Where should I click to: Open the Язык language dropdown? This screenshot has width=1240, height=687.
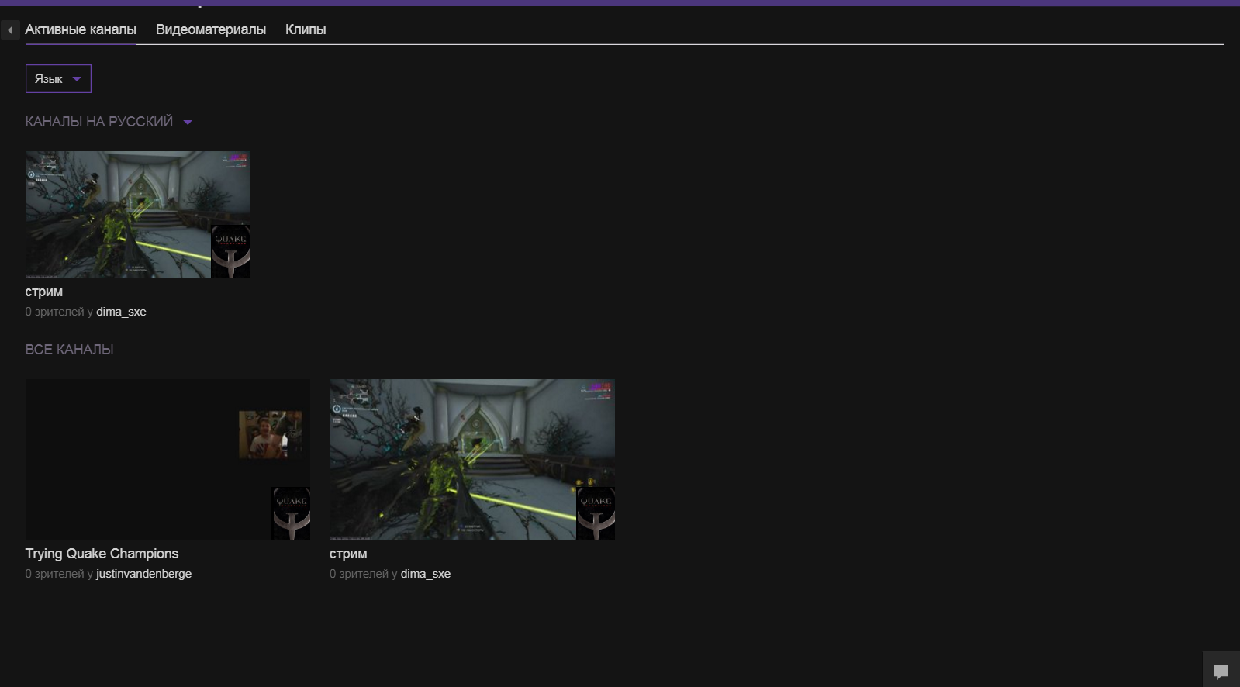[x=58, y=79]
